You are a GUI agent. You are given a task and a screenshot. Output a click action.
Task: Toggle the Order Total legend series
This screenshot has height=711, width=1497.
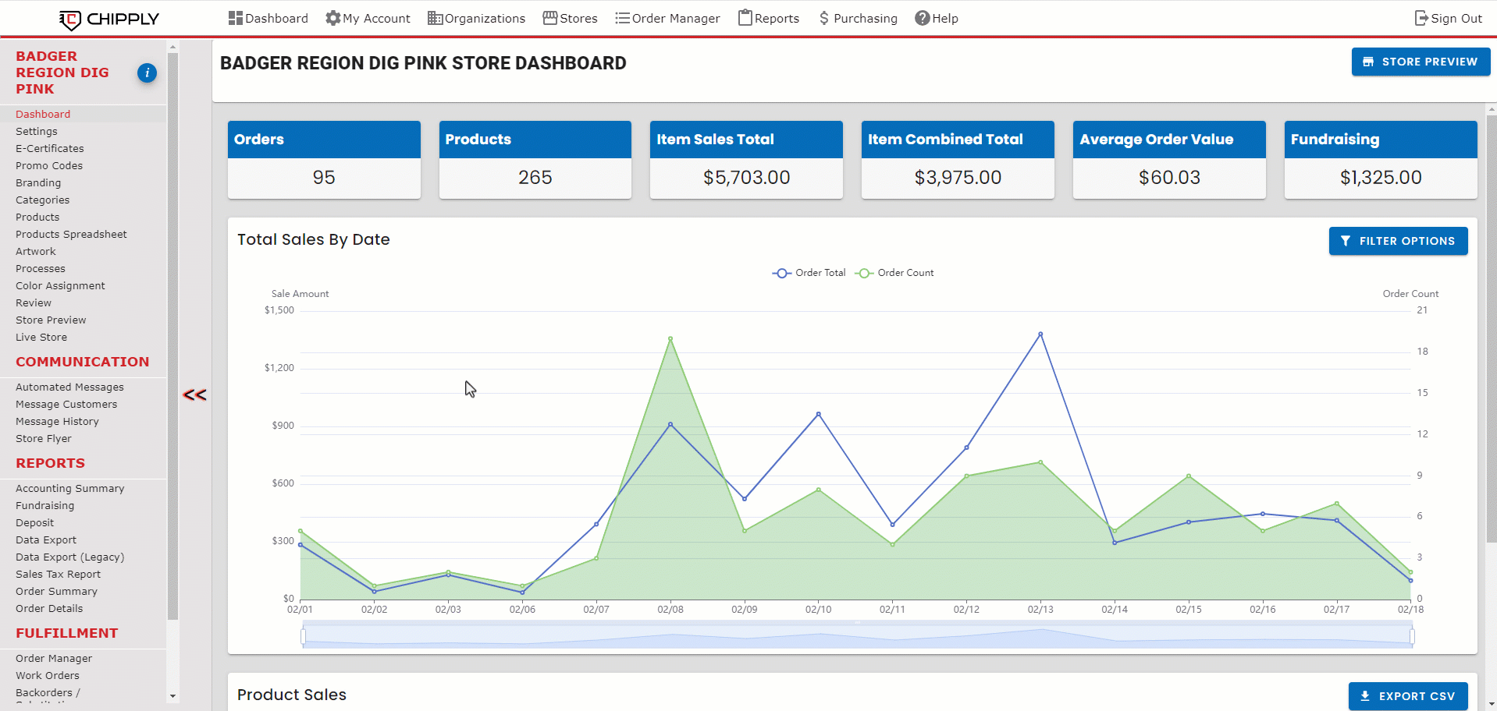coord(809,273)
